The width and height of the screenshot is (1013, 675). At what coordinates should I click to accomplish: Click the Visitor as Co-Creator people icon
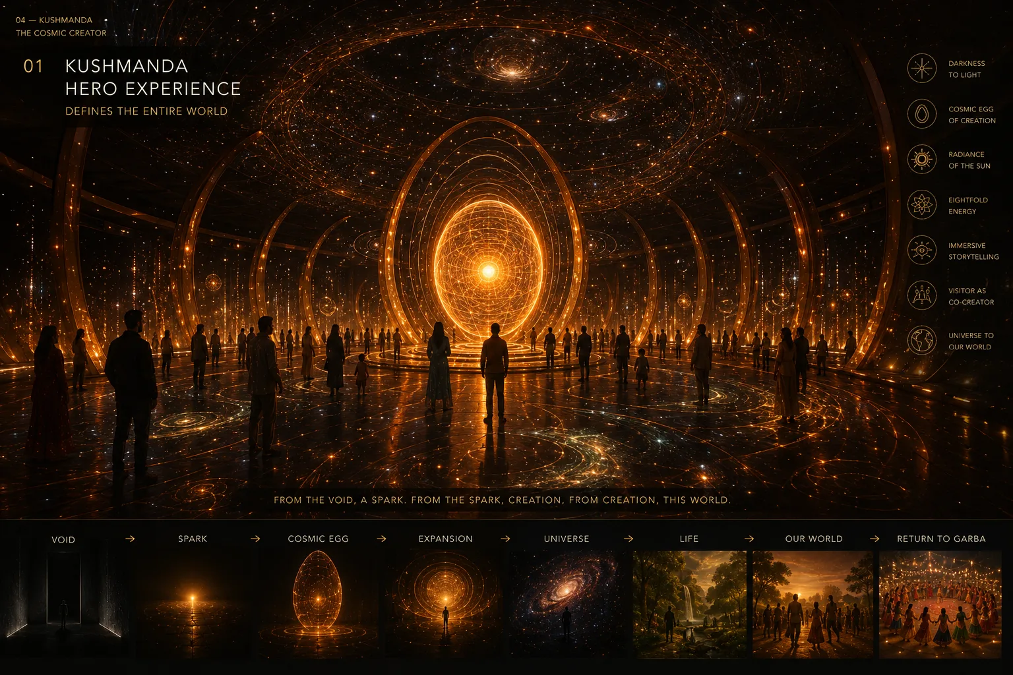(922, 295)
